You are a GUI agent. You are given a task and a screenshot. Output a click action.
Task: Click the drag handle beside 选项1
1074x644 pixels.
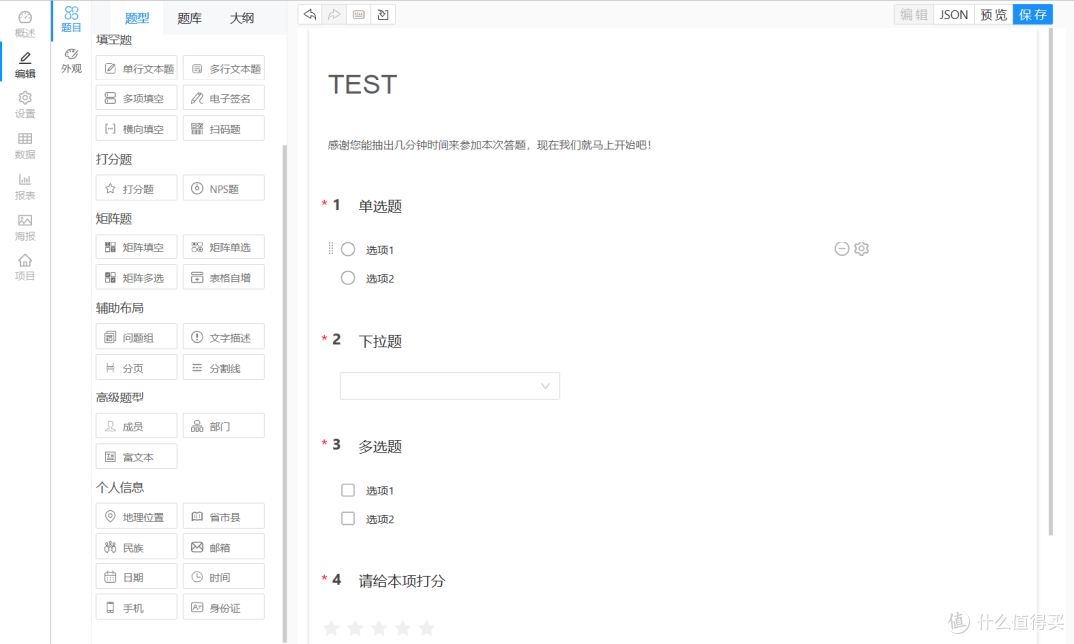pyautogui.click(x=331, y=249)
